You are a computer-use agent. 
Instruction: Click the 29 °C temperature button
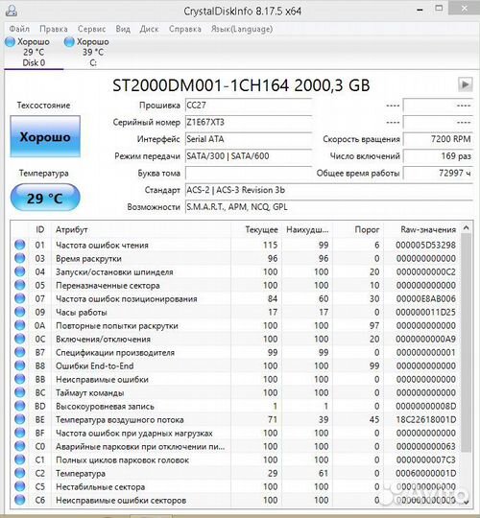coord(45,198)
